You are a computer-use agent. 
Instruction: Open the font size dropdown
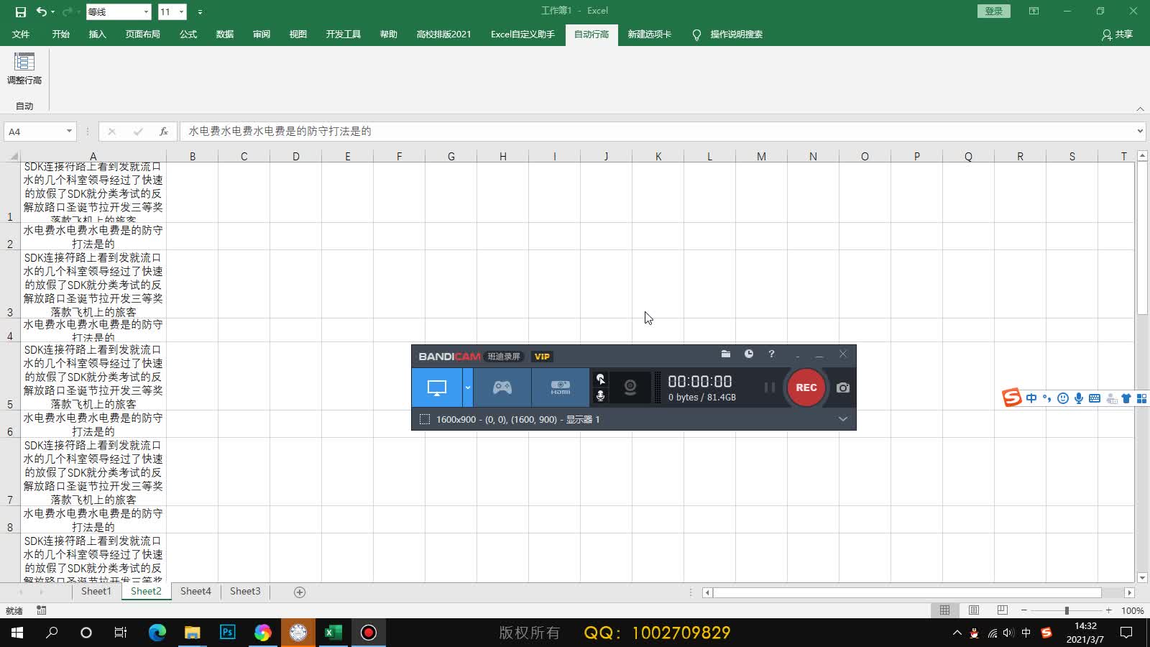[181, 12]
